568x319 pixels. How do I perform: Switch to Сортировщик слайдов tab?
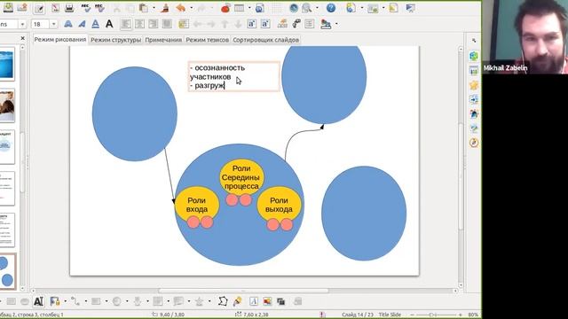(x=266, y=40)
